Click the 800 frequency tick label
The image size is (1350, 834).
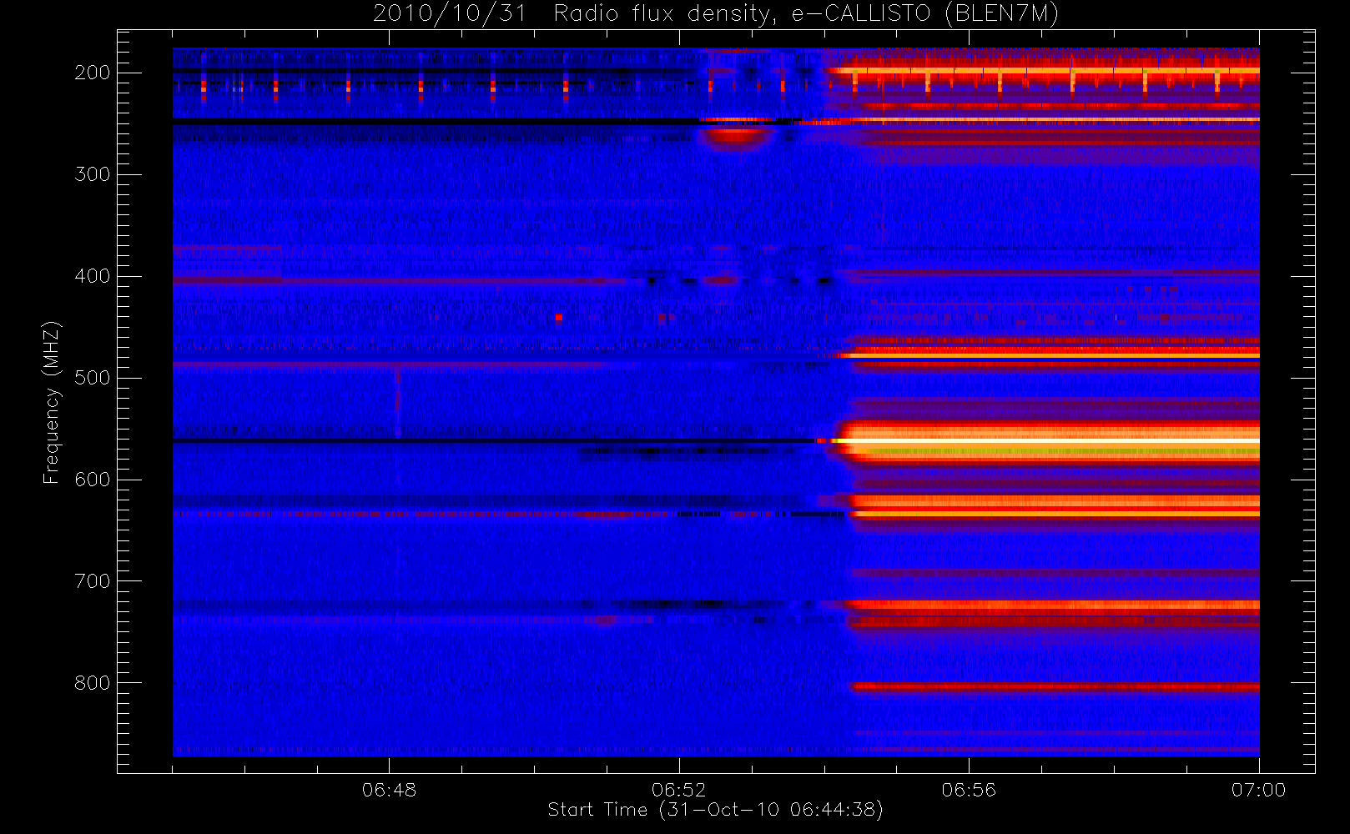pos(92,683)
